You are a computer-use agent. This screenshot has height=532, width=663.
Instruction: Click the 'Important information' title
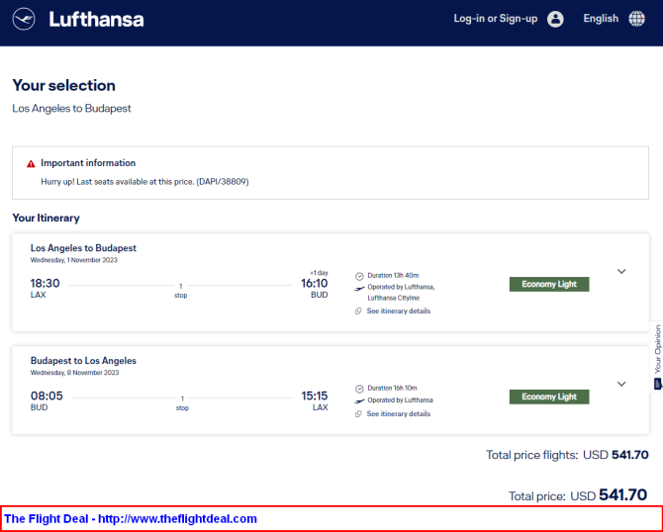tap(88, 163)
